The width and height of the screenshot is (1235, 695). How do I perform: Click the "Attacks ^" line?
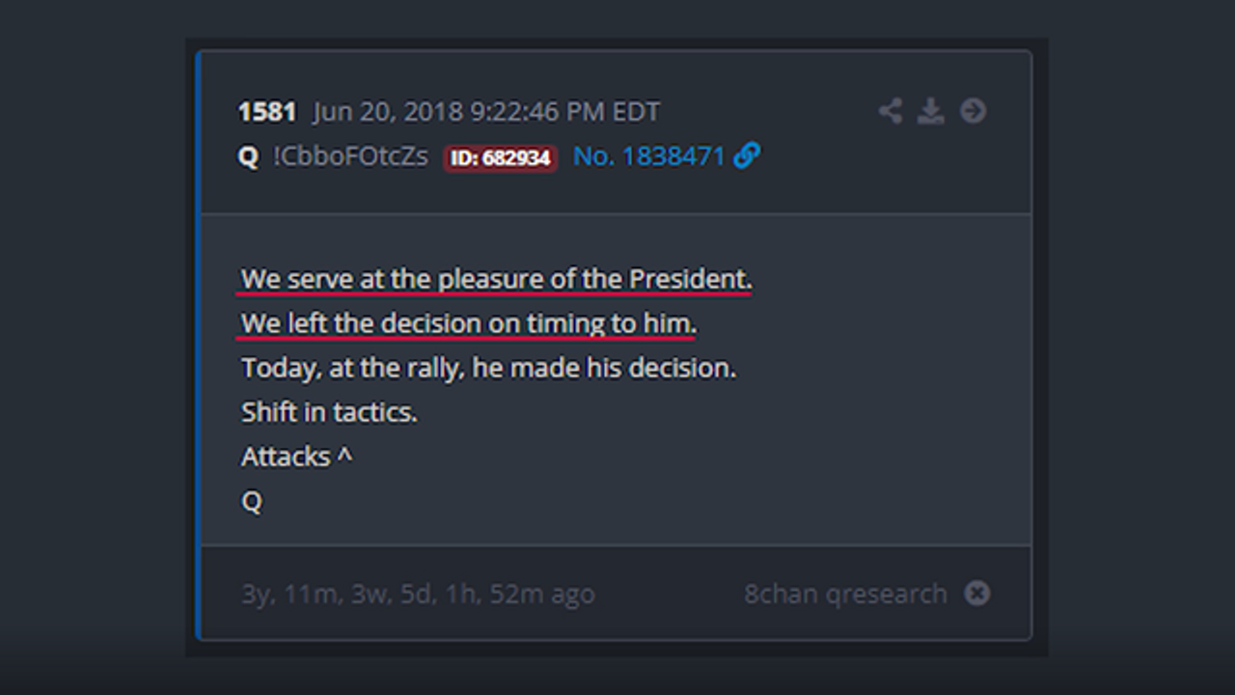tap(296, 457)
